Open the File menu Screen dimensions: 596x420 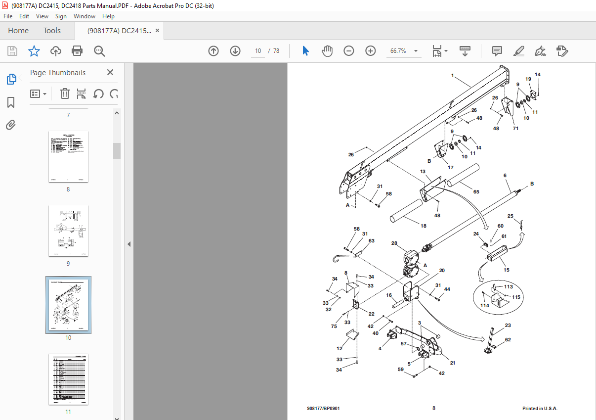click(x=8, y=16)
